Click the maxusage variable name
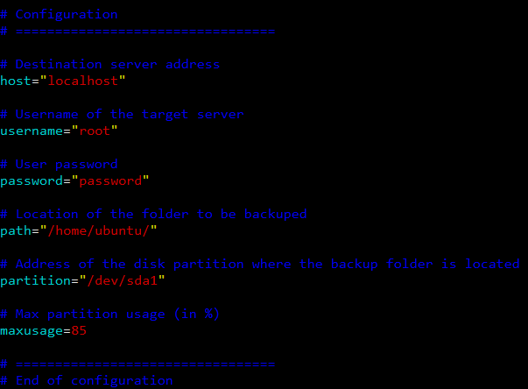Image resolution: width=528 pixels, height=389 pixels. pos(32,330)
